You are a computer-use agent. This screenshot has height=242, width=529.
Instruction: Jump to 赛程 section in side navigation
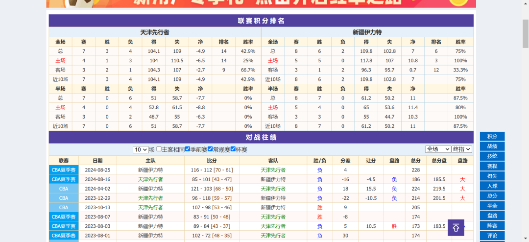492,166
